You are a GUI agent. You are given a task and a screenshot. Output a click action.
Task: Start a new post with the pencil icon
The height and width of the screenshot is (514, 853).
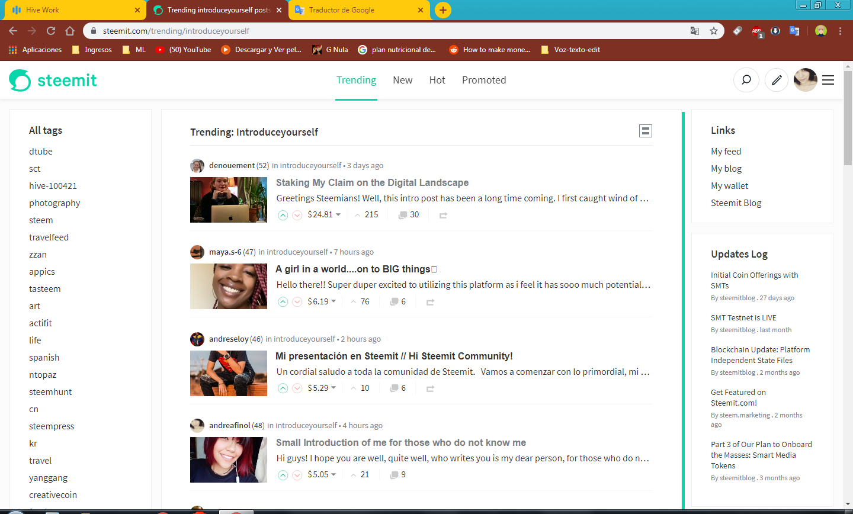777,80
